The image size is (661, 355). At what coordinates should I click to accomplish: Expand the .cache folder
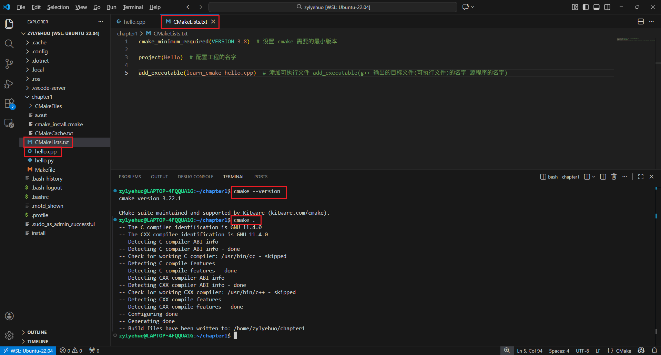point(65,42)
